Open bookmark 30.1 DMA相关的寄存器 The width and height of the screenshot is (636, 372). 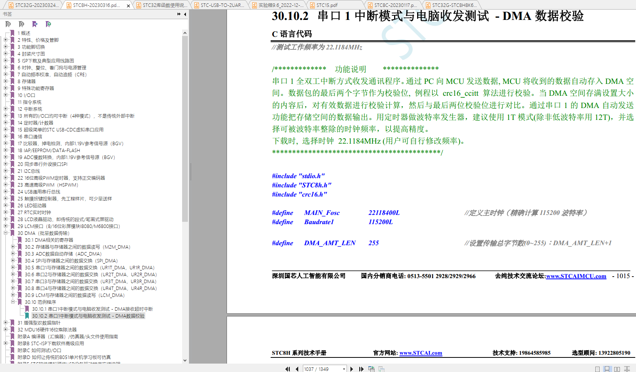tap(49, 240)
